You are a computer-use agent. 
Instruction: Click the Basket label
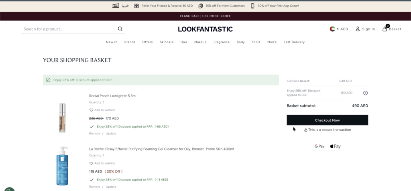[x=395, y=29]
